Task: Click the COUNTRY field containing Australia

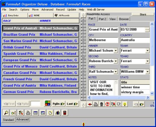Action: point(135,40)
